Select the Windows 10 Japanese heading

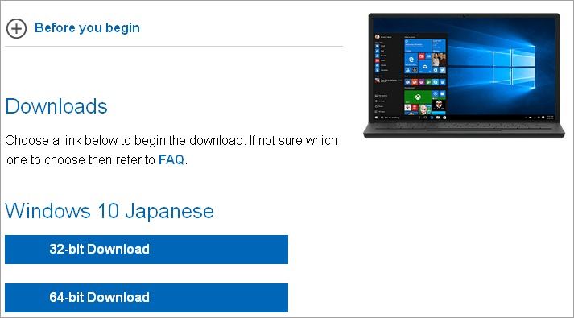pyautogui.click(x=109, y=211)
